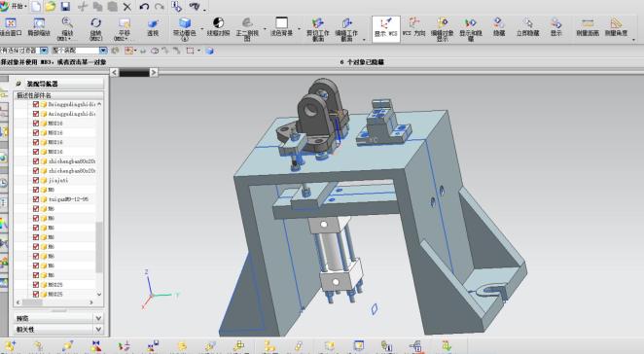Select the 平移 pan tool
The width and height of the screenshot is (644, 354).
[x=124, y=29]
